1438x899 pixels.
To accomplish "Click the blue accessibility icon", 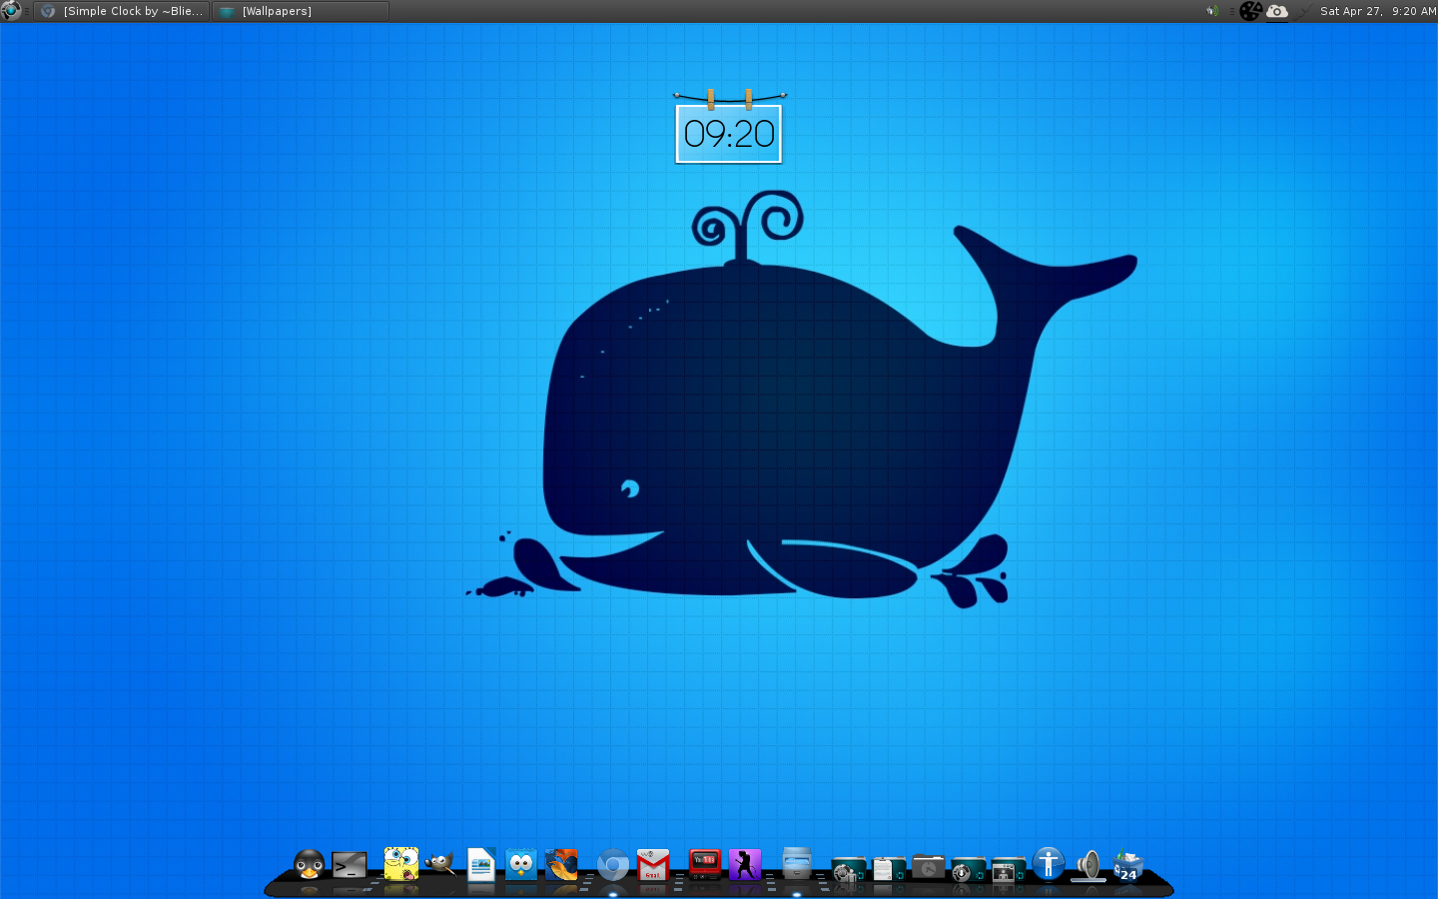I will 1049,863.
